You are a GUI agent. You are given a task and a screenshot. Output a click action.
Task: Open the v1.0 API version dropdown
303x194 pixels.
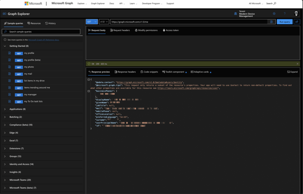coord(103,21)
